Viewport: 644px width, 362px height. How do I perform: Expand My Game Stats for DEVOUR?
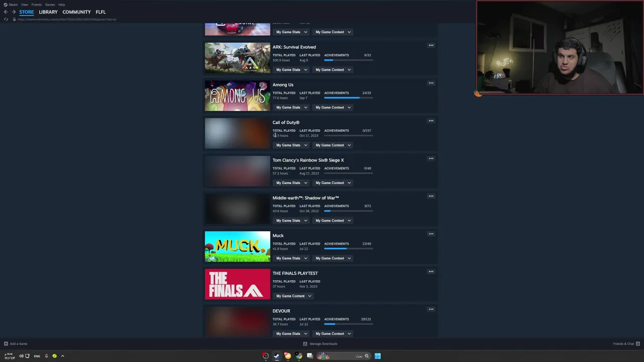pos(291,334)
